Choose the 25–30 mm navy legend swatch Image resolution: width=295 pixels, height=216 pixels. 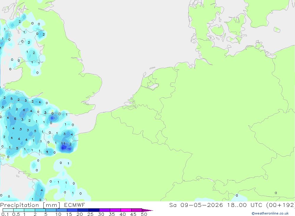(94, 210)
